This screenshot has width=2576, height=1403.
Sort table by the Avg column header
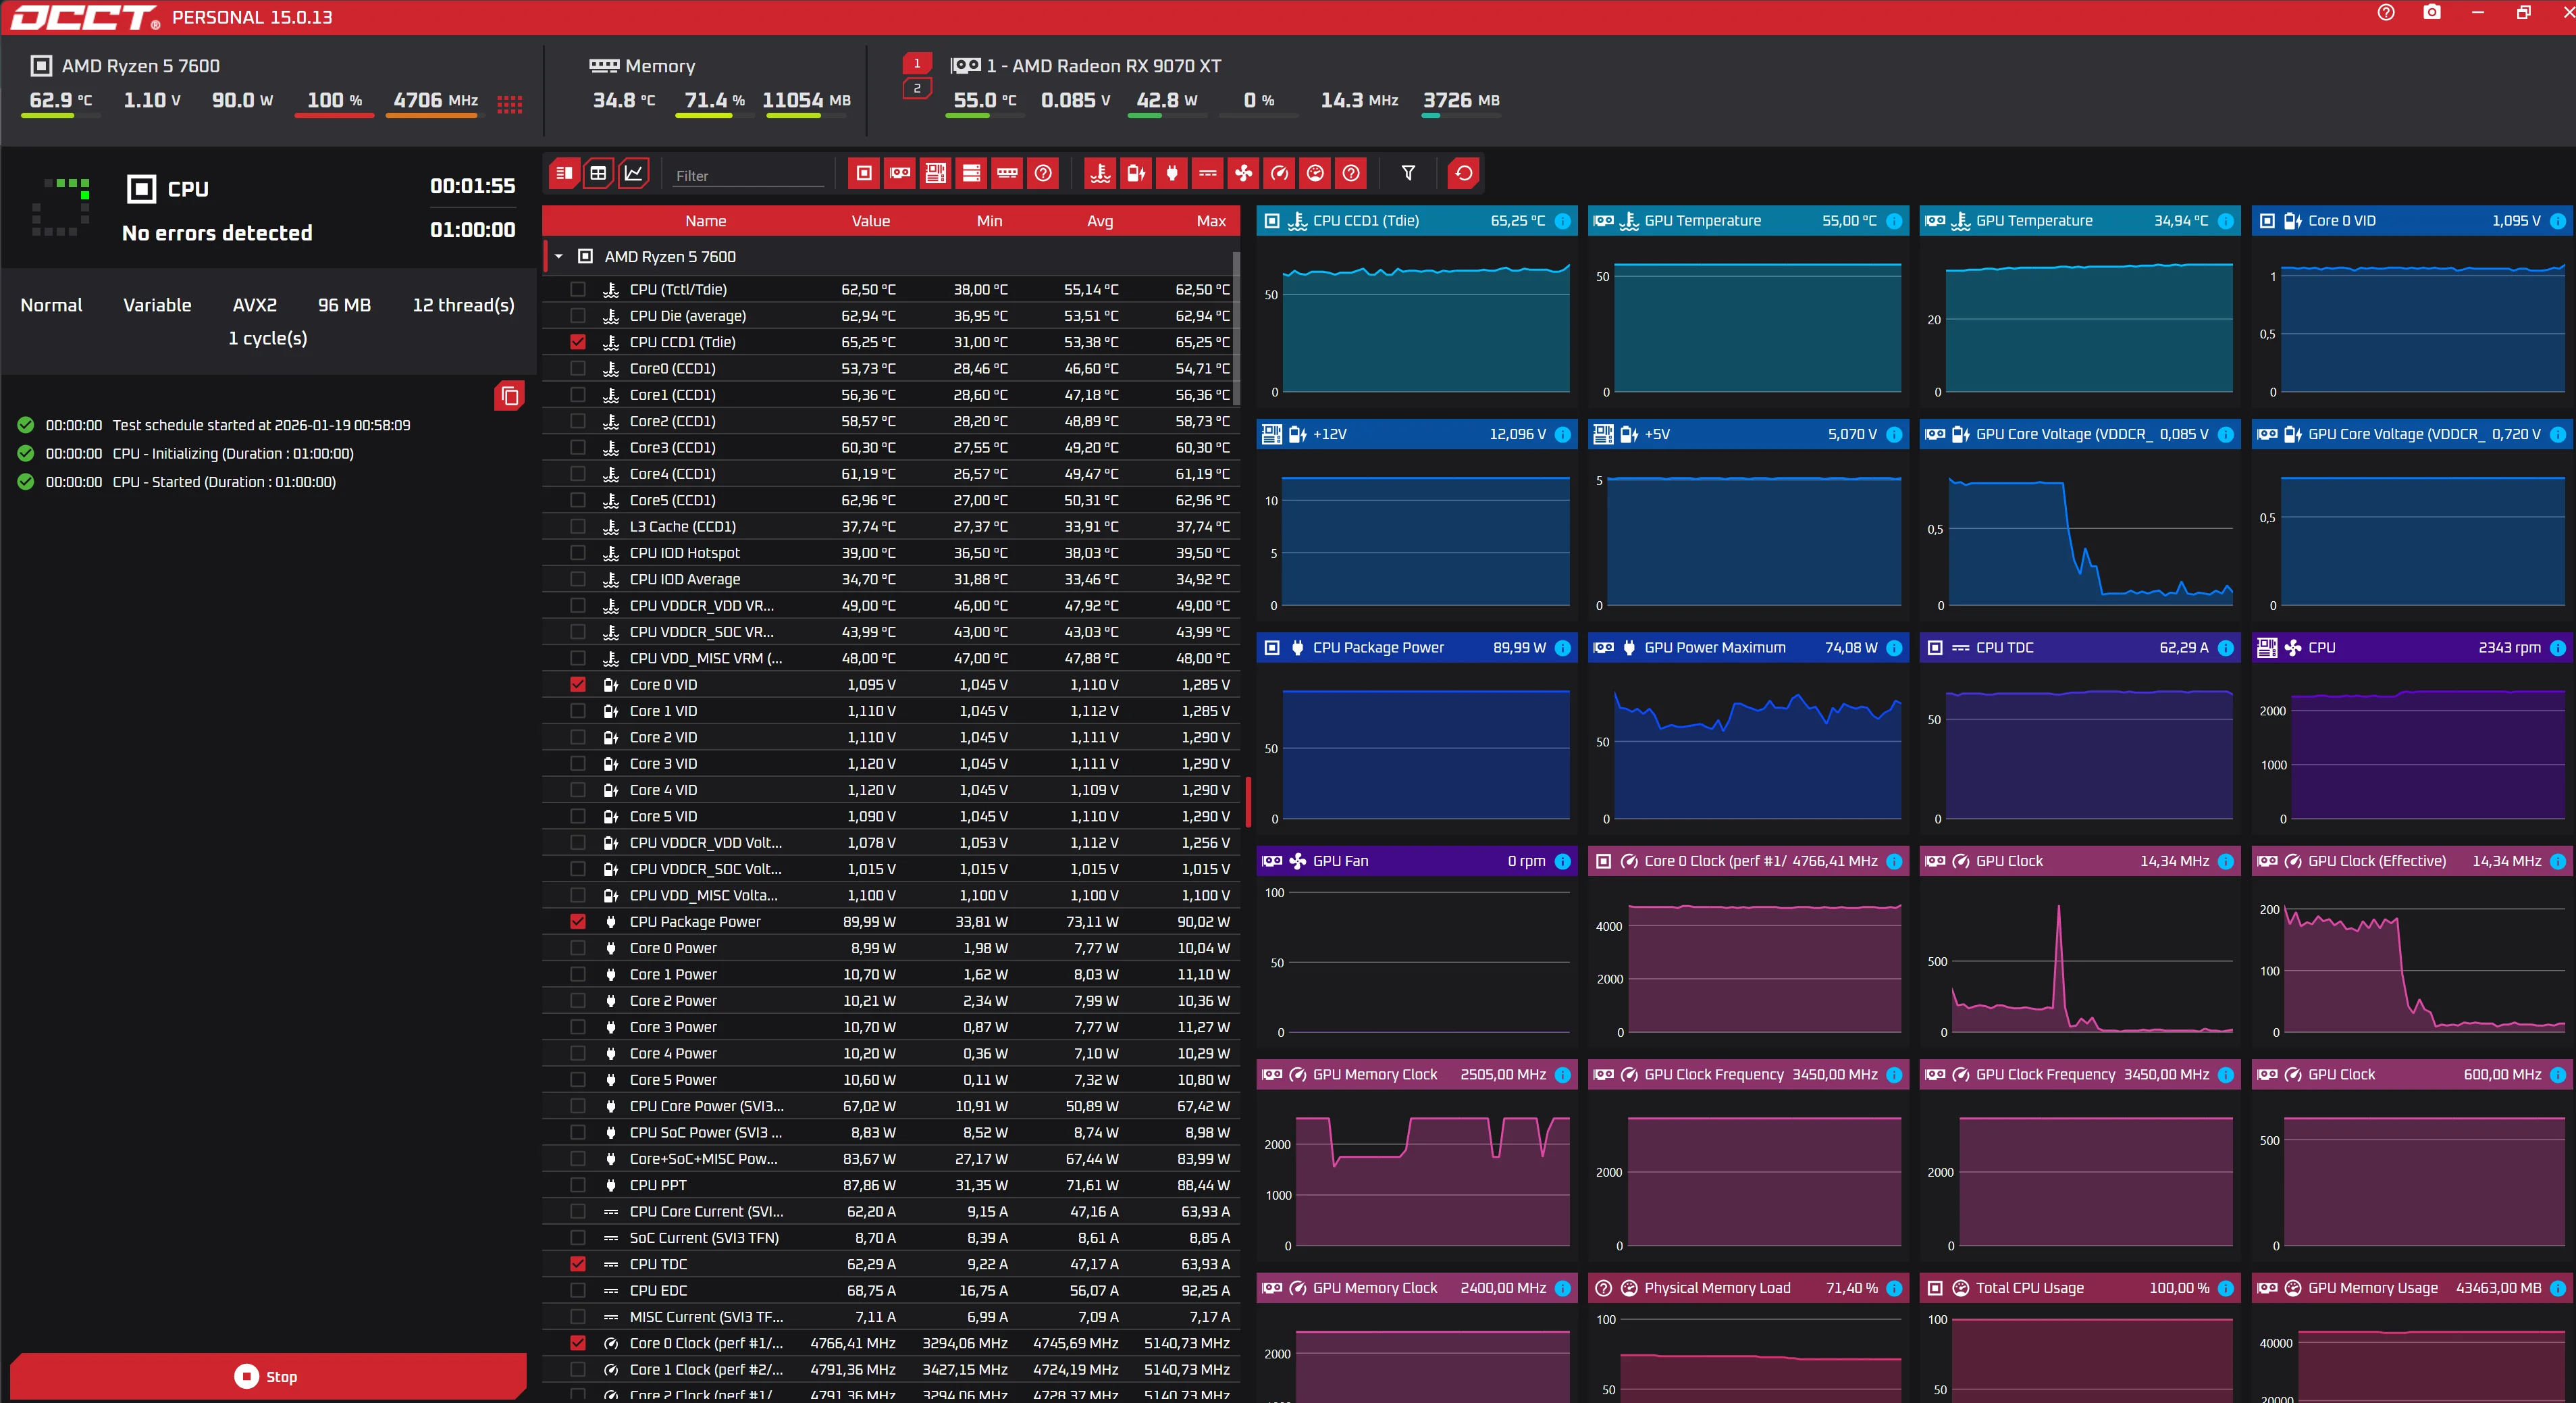(x=1099, y=221)
